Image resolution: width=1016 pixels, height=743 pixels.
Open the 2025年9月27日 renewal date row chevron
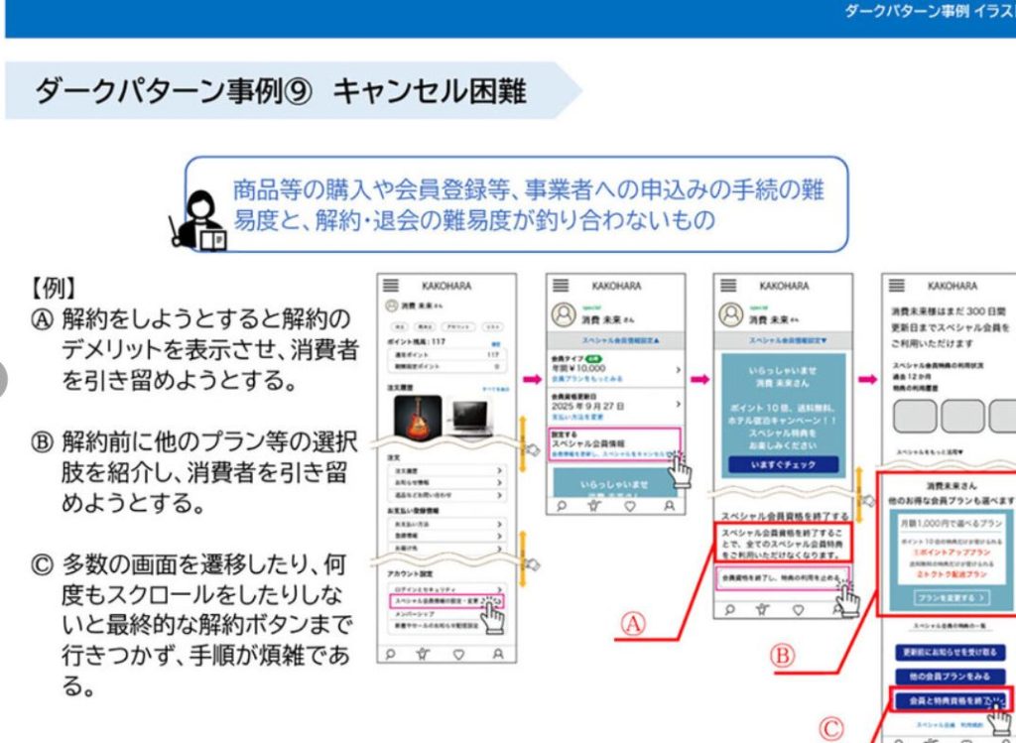[x=678, y=406]
